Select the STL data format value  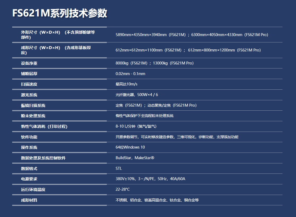point(119,168)
